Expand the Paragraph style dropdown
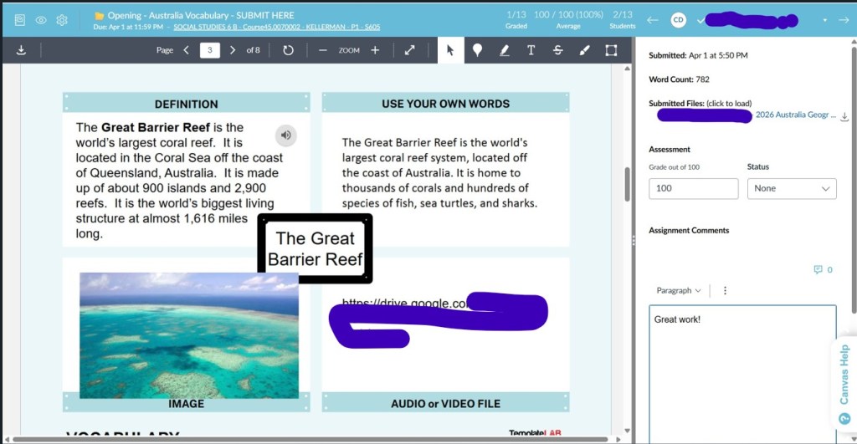 679,290
